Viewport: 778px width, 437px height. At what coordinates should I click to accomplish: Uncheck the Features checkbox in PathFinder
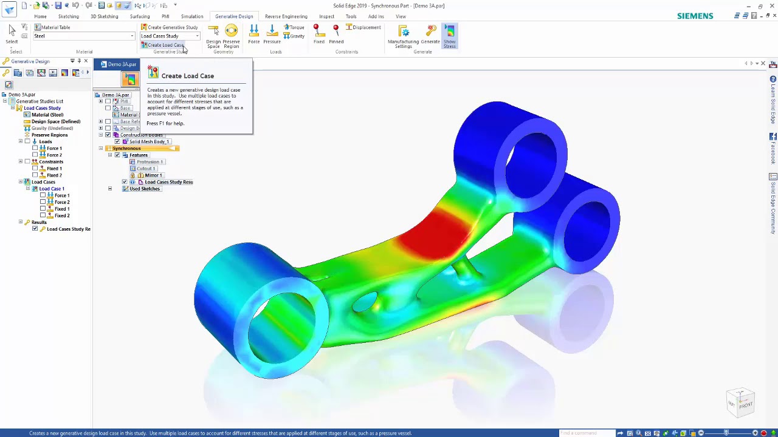(x=117, y=155)
